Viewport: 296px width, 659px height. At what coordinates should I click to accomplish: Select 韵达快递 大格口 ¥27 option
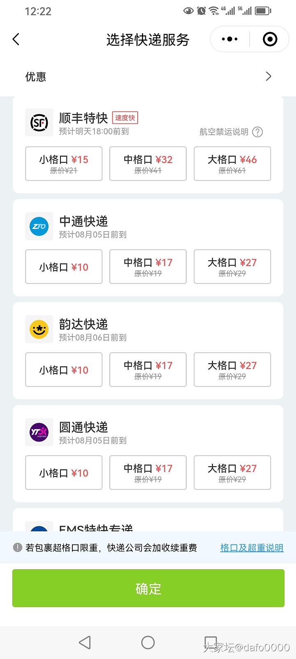[x=232, y=369]
